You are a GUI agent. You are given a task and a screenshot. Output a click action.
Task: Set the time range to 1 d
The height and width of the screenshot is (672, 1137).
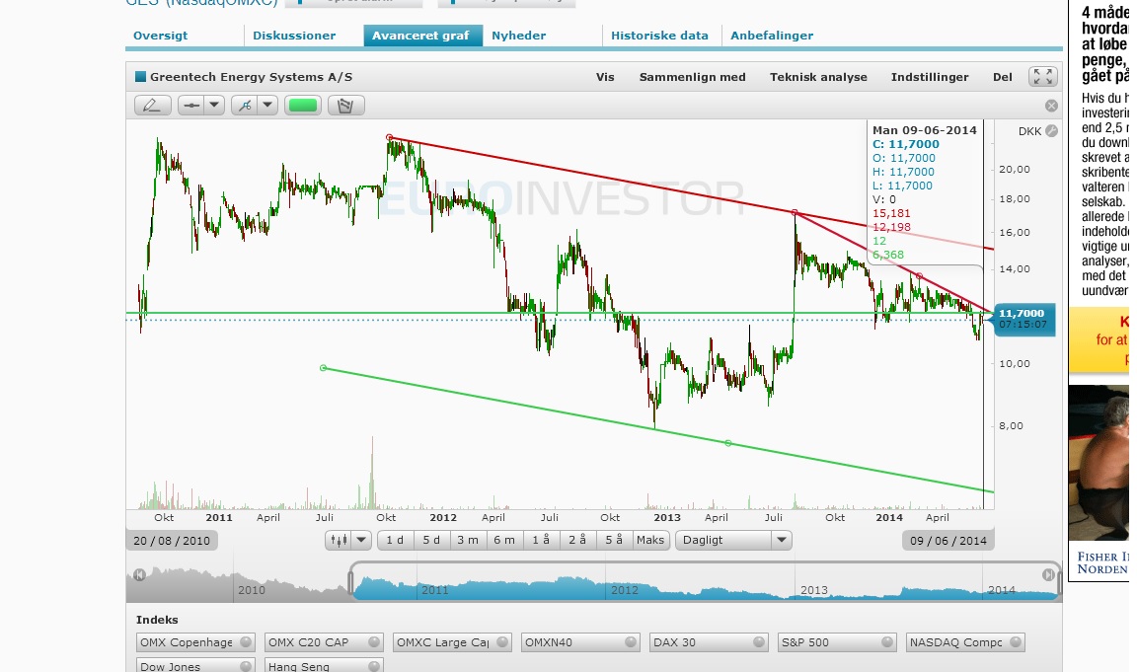(x=395, y=540)
